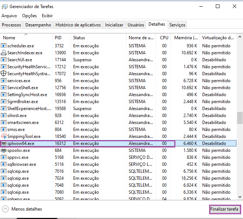Sort by the Nome column header
Viewport: 243px width, 219px height.
[26, 37]
